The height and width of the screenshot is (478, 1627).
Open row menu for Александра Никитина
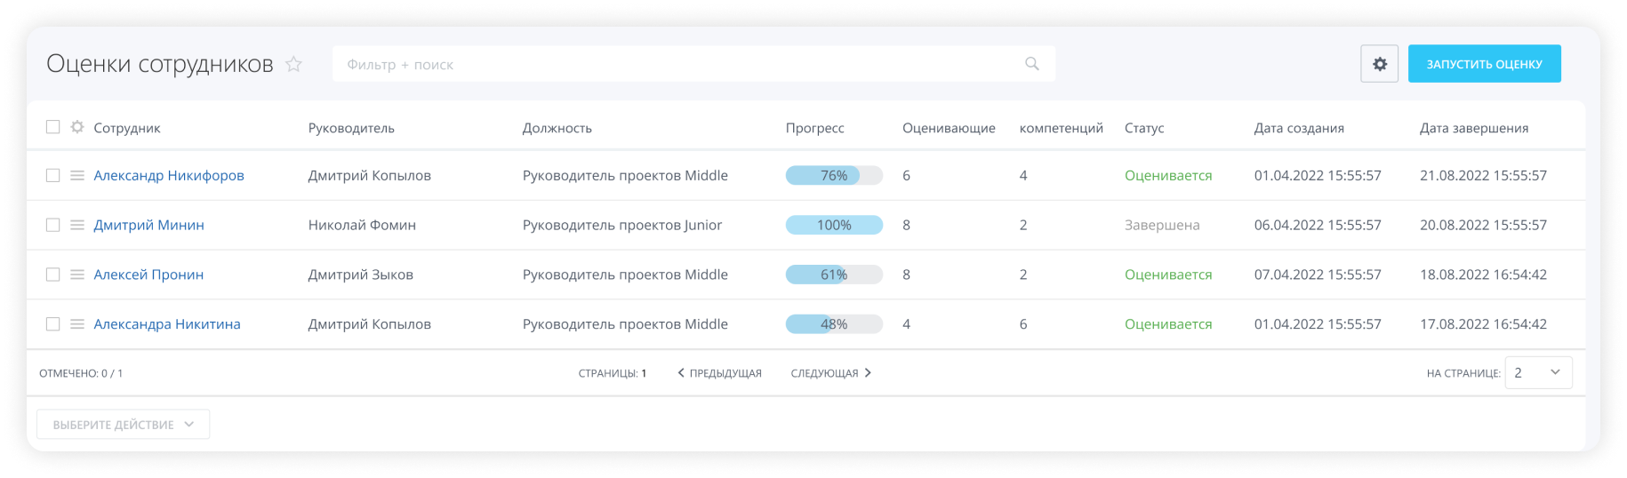click(77, 325)
